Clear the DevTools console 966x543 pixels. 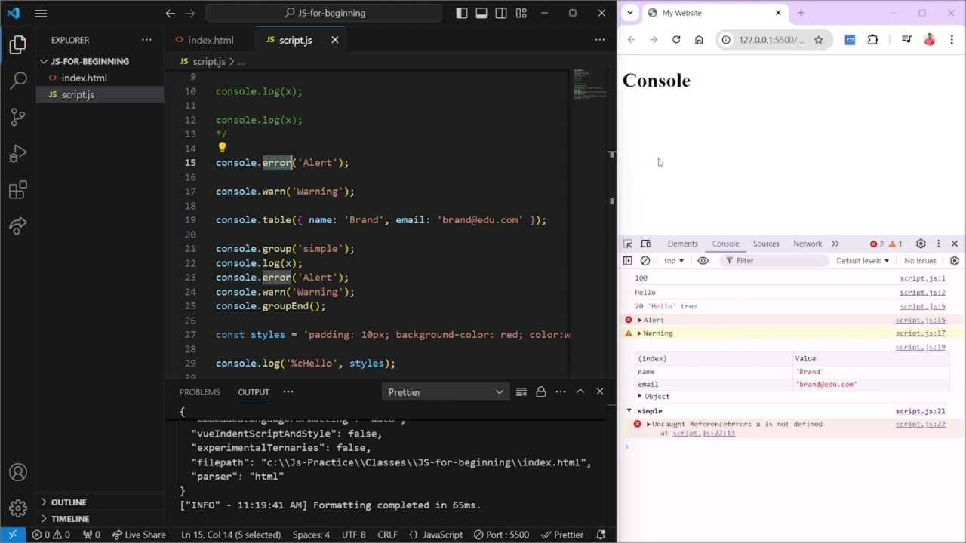[x=645, y=261]
